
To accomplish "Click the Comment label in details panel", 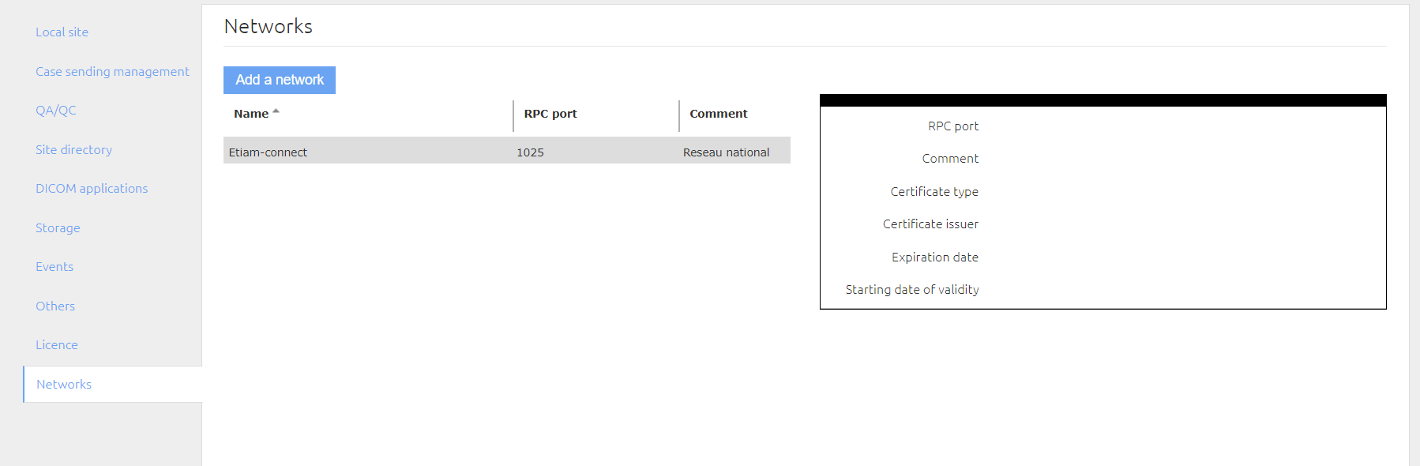I will [x=950, y=159].
